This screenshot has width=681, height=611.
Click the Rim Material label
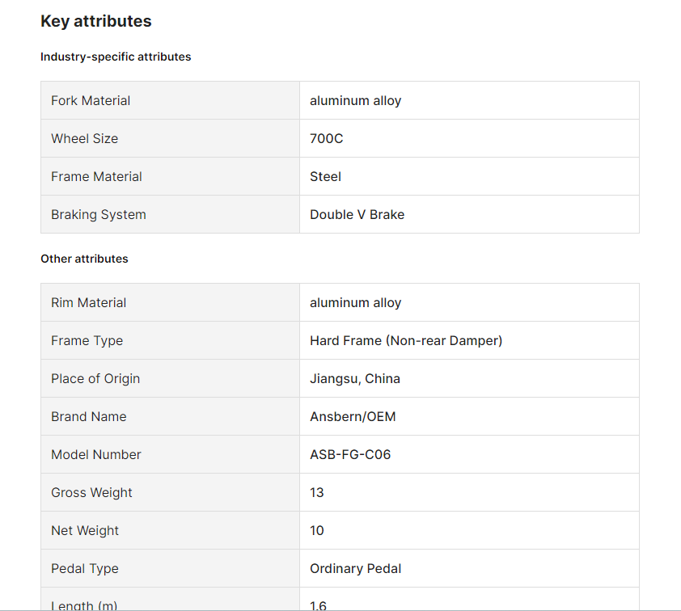tap(89, 302)
